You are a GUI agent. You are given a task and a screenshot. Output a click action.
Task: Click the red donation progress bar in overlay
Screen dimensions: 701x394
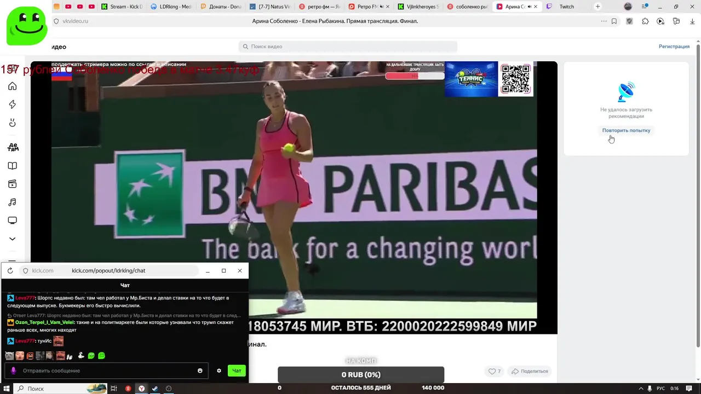(x=415, y=76)
